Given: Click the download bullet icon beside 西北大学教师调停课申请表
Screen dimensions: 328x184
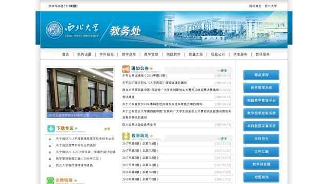Looking at the screenshot, I should pyautogui.click(x=50, y=166).
